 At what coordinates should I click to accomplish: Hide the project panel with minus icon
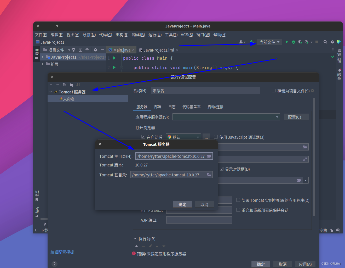(x=102, y=50)
